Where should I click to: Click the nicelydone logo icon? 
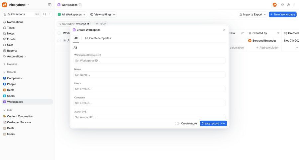(5, 5)
